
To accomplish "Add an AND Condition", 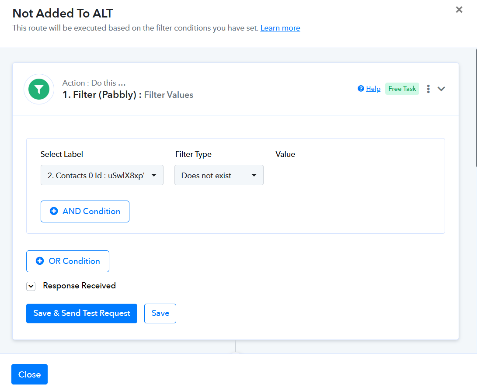I will point(85,211).
